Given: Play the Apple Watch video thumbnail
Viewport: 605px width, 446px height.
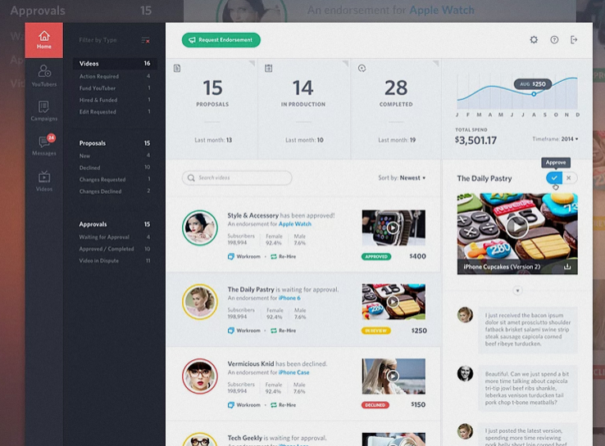Looking at the screenshot, I should click(x=393, y=228).
